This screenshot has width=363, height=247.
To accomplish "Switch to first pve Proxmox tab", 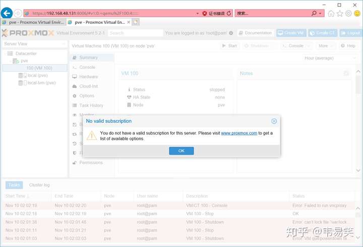I will [x=34, y=22].
